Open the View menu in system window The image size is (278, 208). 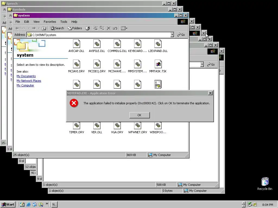click(x=37, y=22)
